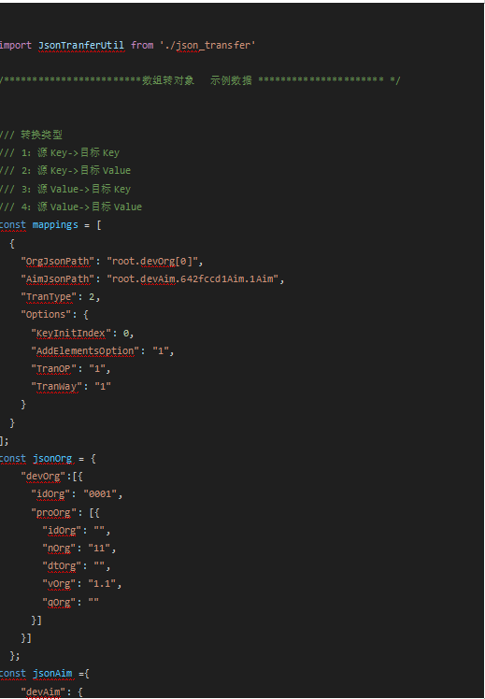Click the "Options" key
This screenshot has height=699, width=485.
46,315
